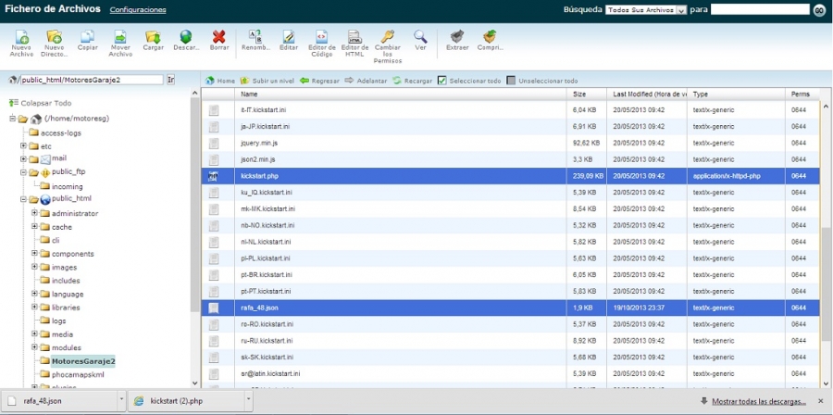Select the rafa_48.json file row
This screenshot has height=415, width=833.
(510, 308)
